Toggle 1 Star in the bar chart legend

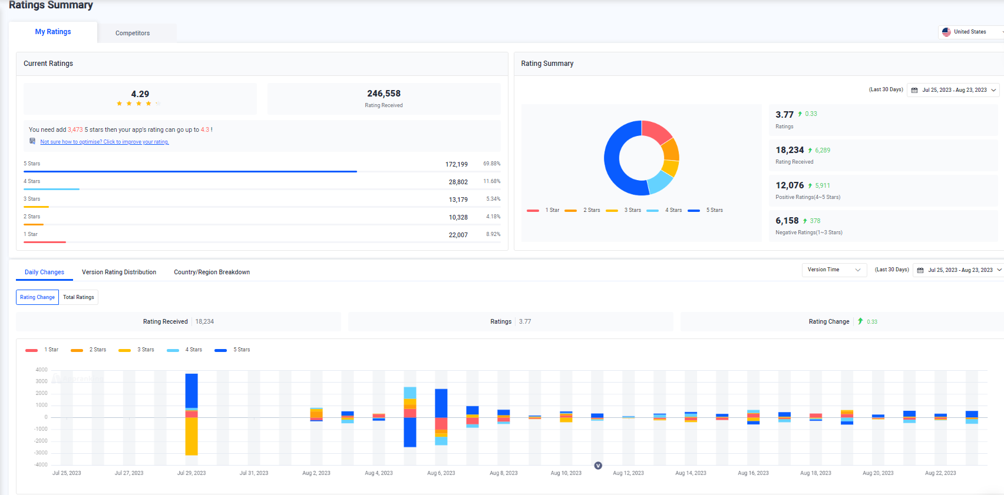tap(42, 350)
